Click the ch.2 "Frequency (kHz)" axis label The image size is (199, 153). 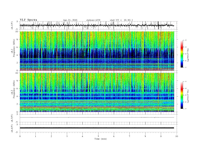click(x=14, y=89)
